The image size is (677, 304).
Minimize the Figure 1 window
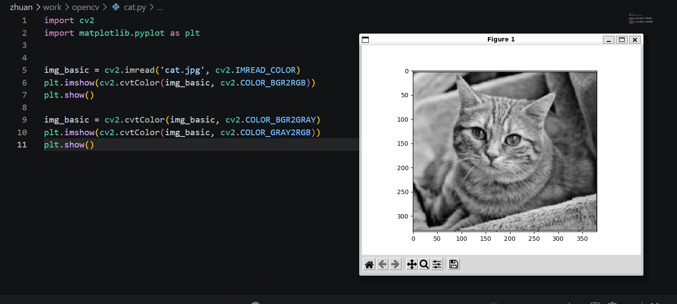coord(609,40)
